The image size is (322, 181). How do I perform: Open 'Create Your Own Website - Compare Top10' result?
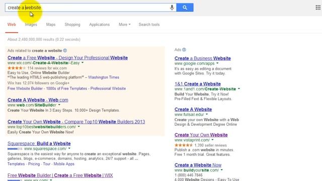[76, 122]
